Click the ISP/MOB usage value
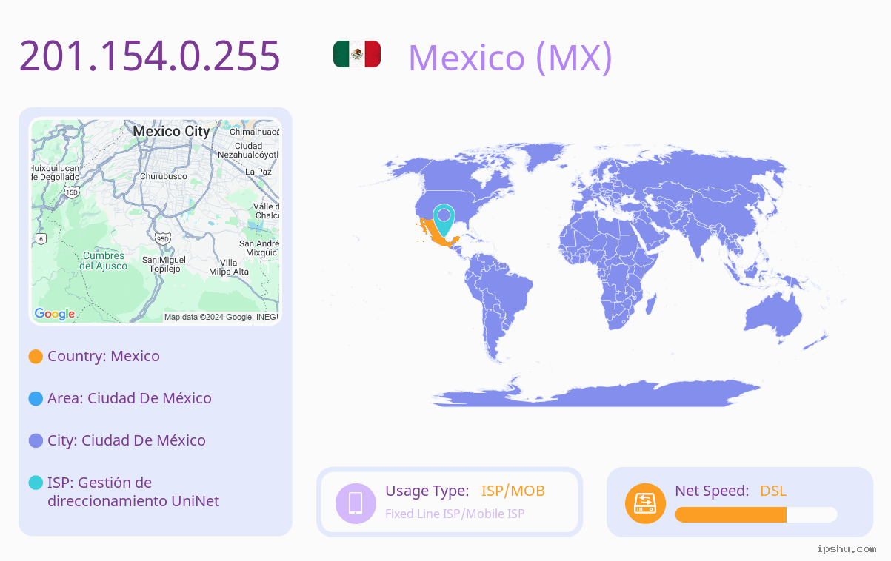 (513, 491)
